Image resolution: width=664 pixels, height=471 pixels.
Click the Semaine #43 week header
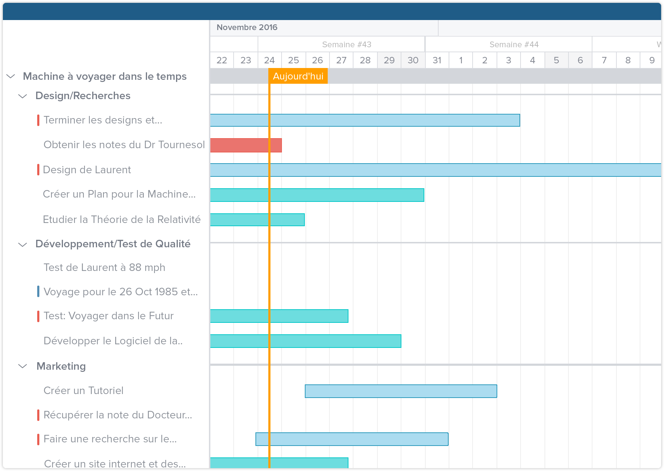point(347,44)
